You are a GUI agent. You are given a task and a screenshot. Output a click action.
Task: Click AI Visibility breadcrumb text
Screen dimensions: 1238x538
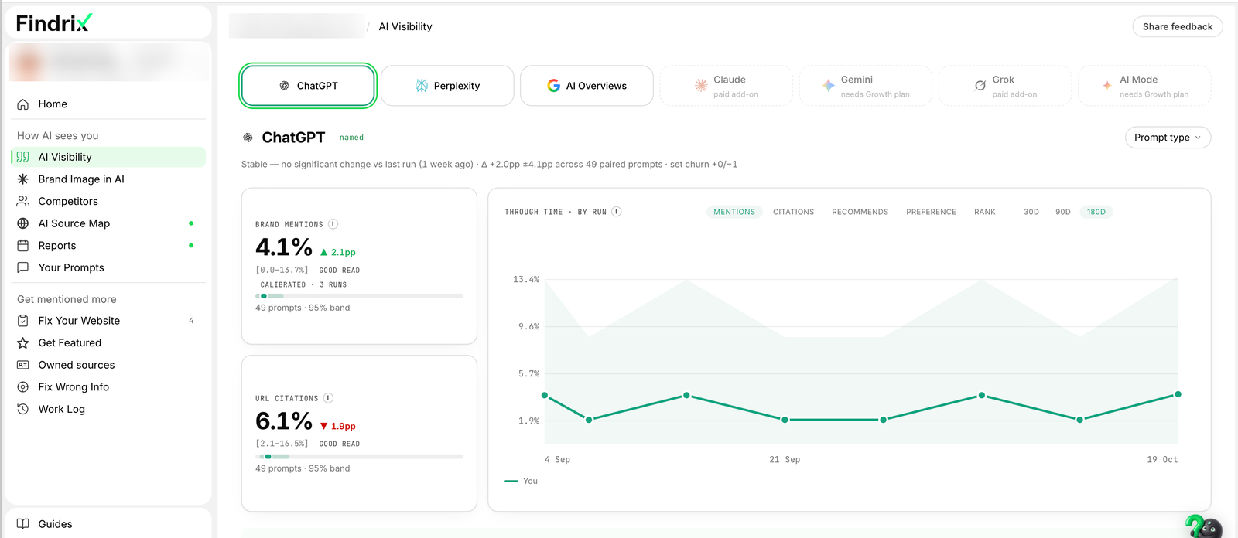point(405,26)
